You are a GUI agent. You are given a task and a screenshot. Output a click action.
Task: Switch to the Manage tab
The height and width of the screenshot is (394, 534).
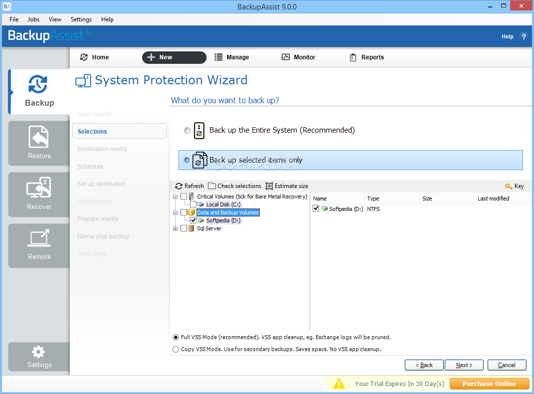[231, 57]
